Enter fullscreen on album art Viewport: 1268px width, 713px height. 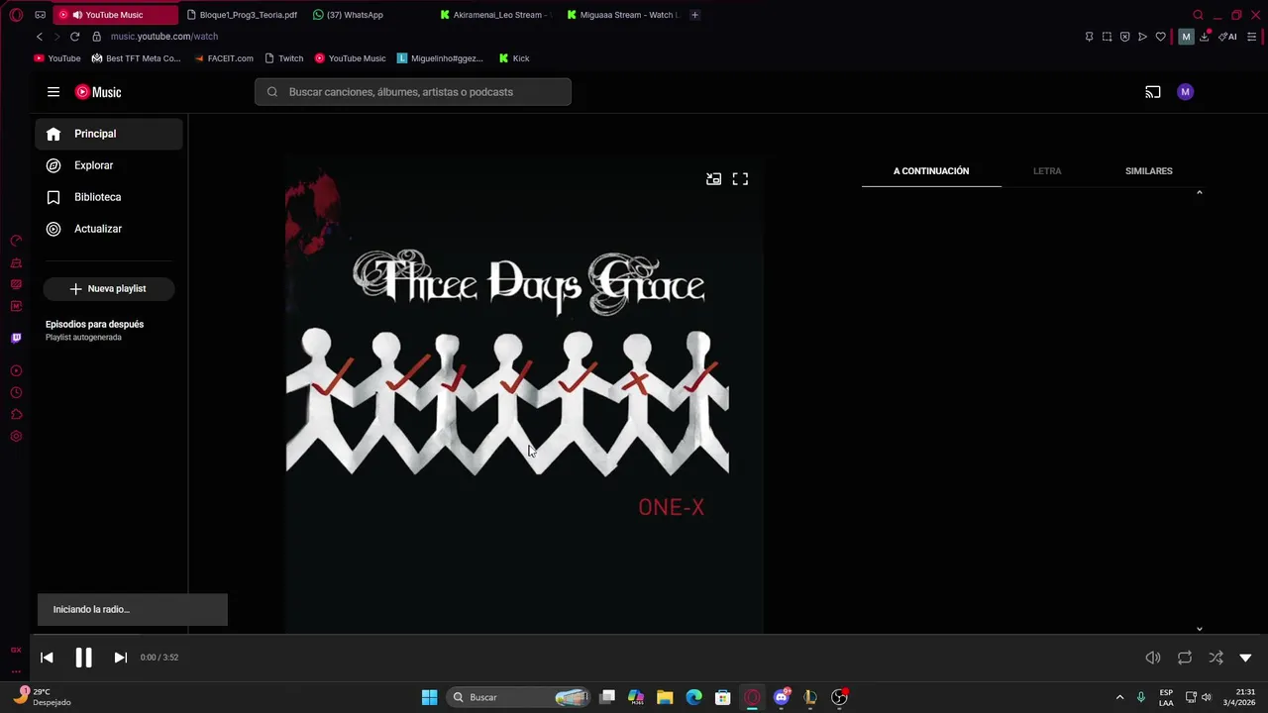pos(740,179)
